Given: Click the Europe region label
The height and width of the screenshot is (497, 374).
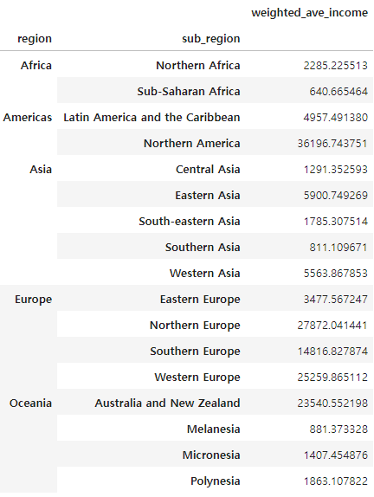Looking at the screenshot, I should 33,300.
